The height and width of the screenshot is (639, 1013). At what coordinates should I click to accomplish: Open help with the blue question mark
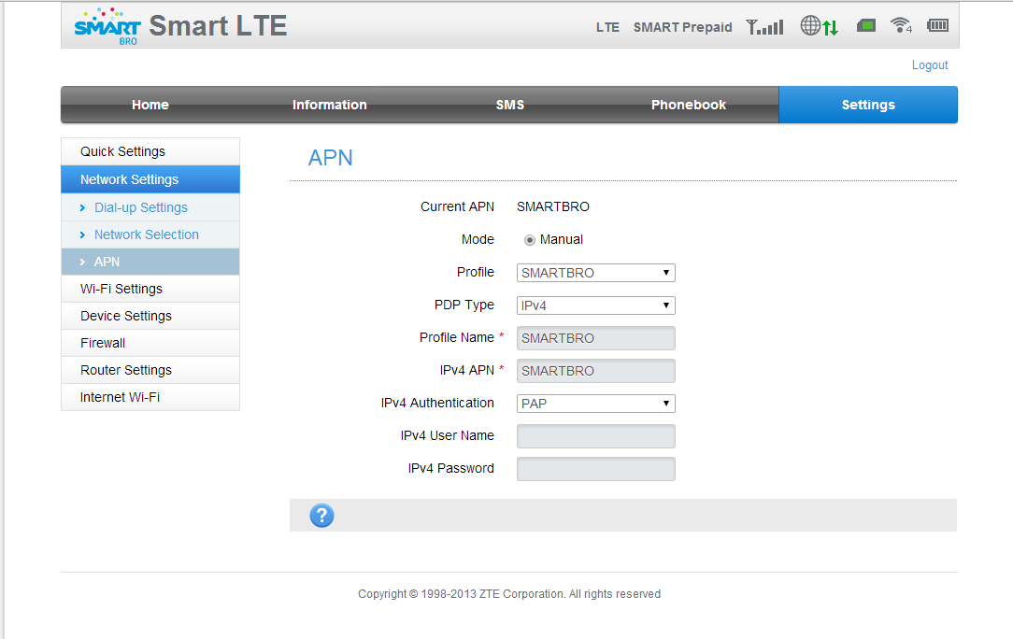point(321,516)
